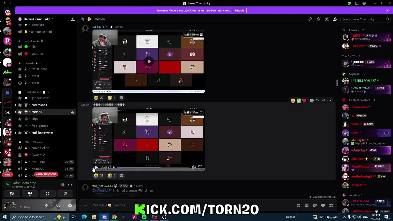
Task: Open Spotify from the Windows taskbar
Action: pos(144,217)
